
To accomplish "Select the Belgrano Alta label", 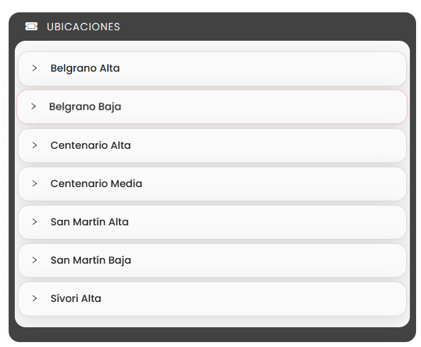I will click(85, 69).
